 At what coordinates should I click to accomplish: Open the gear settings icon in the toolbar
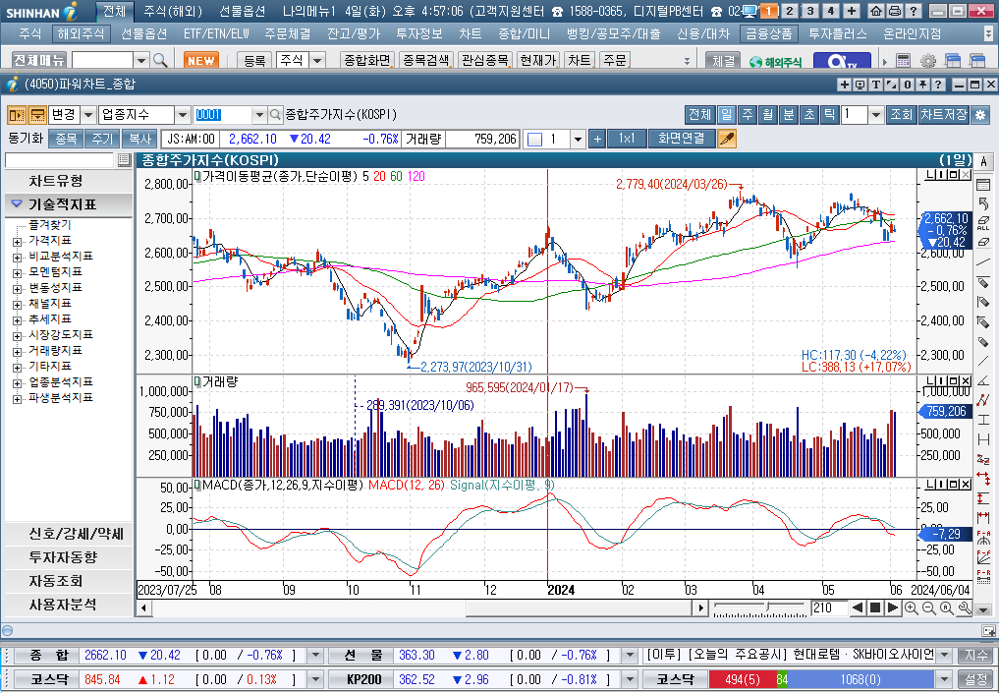pos(928,61)
